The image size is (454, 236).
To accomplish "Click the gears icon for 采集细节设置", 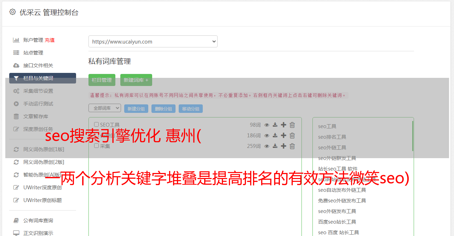I will [16, 91].
